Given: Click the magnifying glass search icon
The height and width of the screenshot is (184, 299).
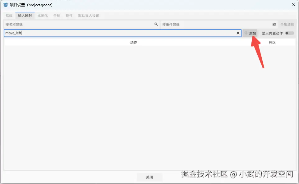Looking at the screenshot, I should click(156, 24).
